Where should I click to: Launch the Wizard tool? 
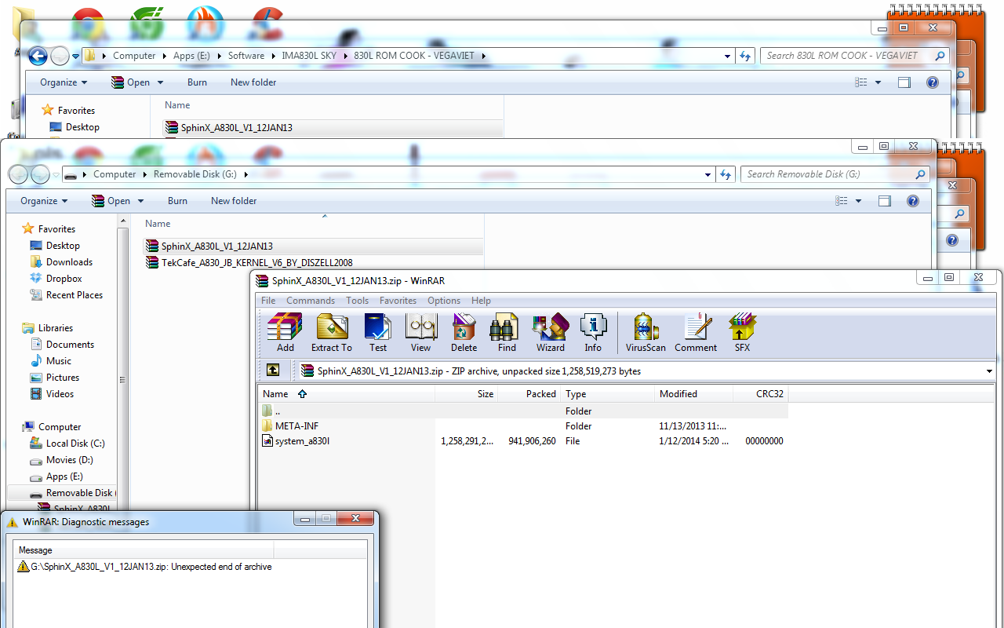point(550,332)
